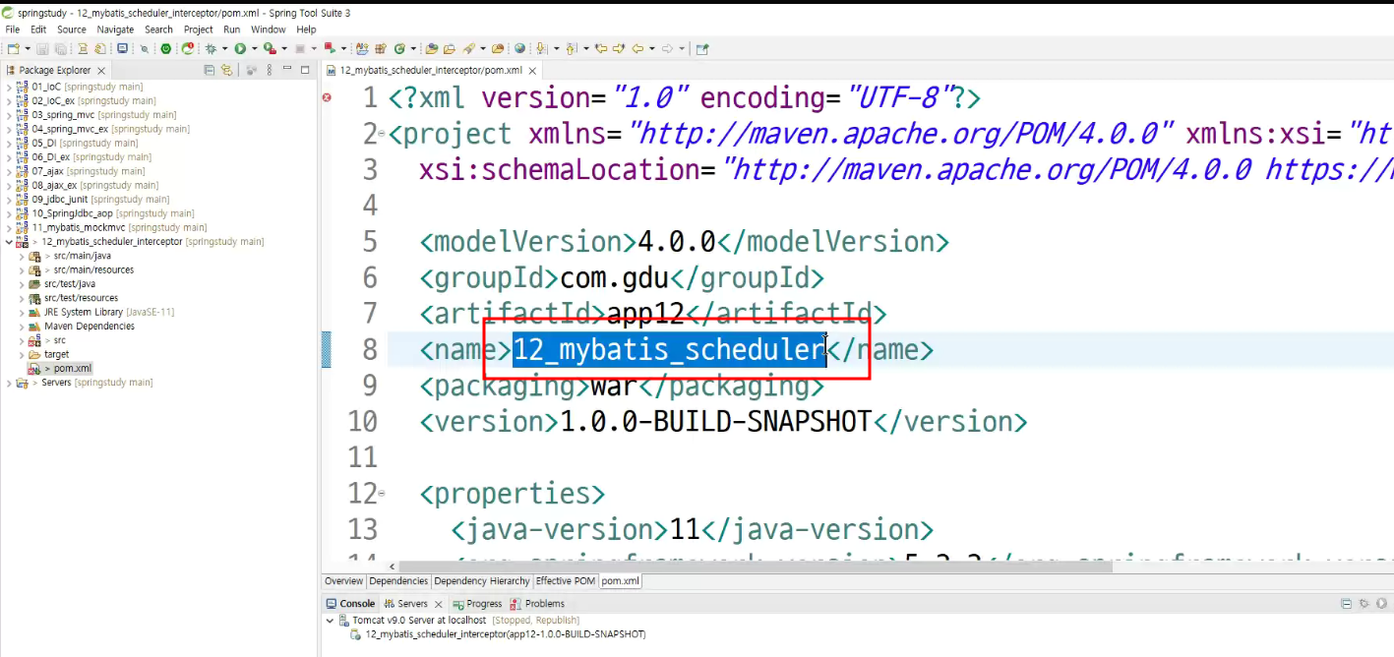Open the New wizard dropdown arrow
Image resolution: width=1394 pixels, height=657 pixels.
28,48
